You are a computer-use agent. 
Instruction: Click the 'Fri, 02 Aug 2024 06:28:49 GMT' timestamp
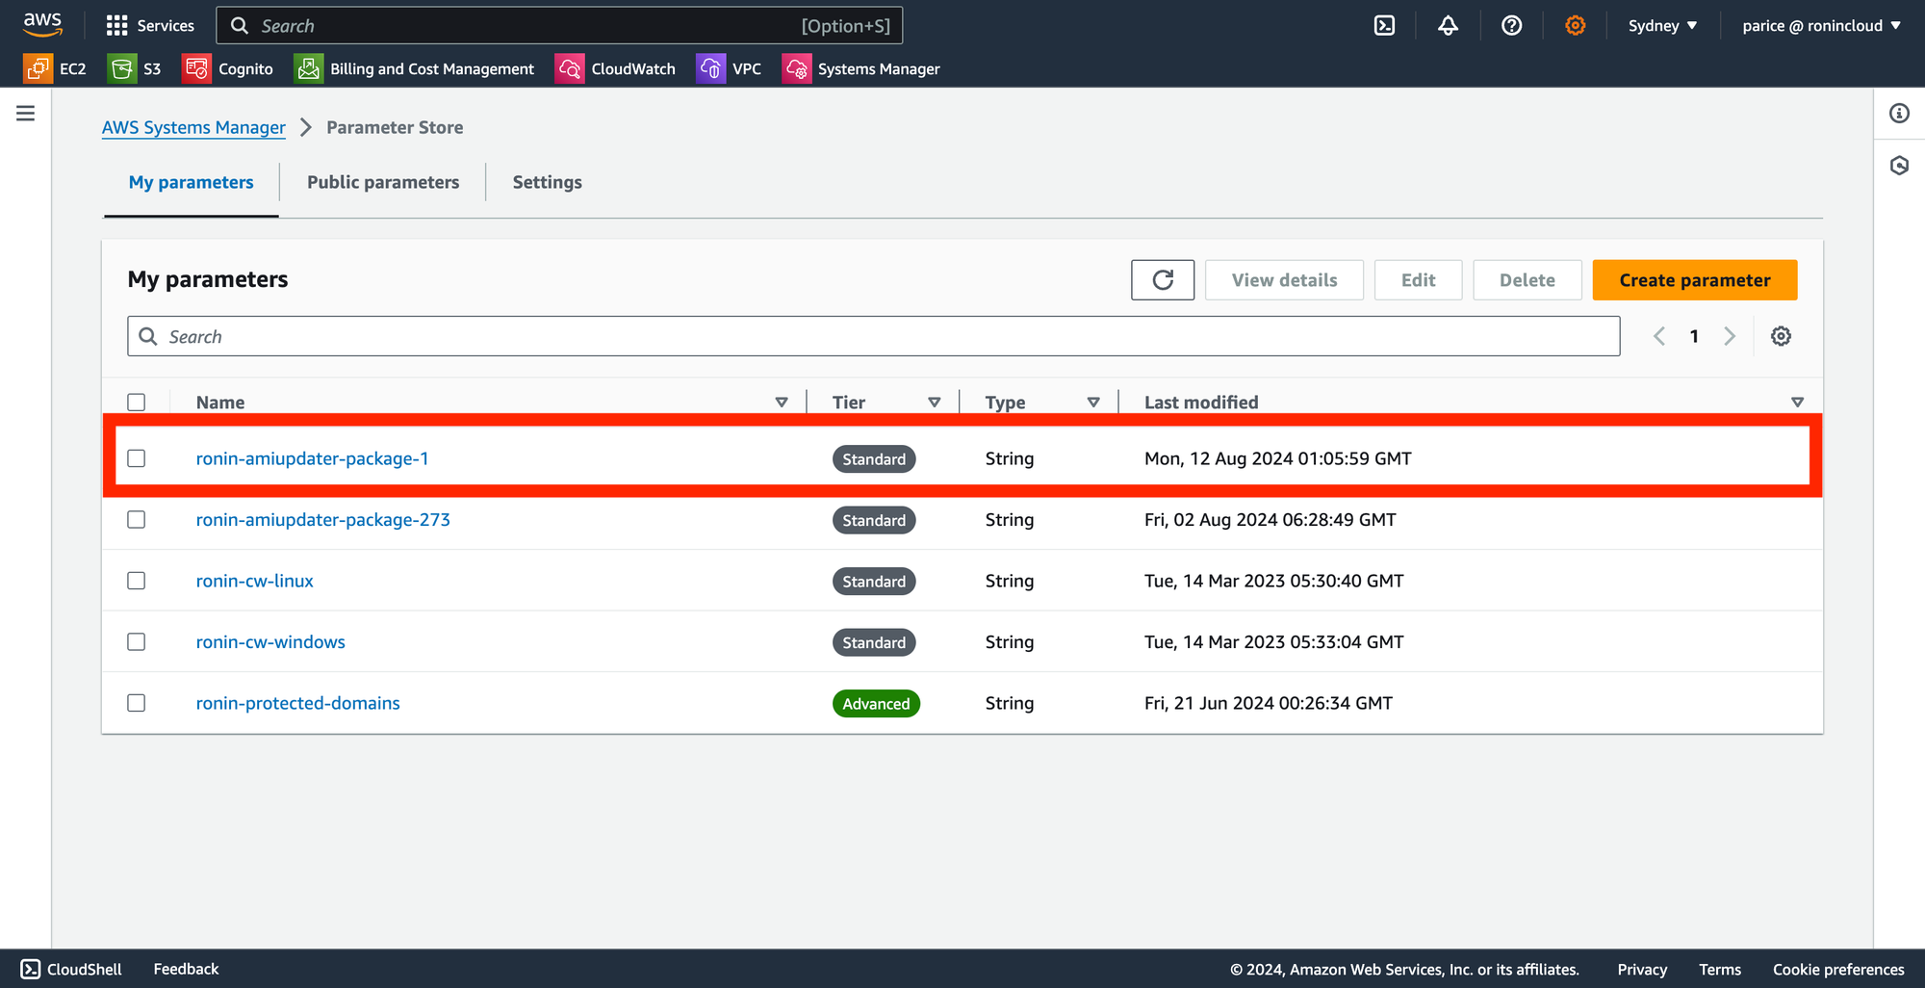(1270, 520)
